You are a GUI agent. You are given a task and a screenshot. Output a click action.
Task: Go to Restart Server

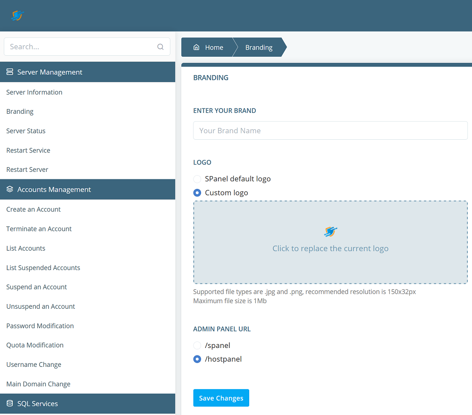27,169
